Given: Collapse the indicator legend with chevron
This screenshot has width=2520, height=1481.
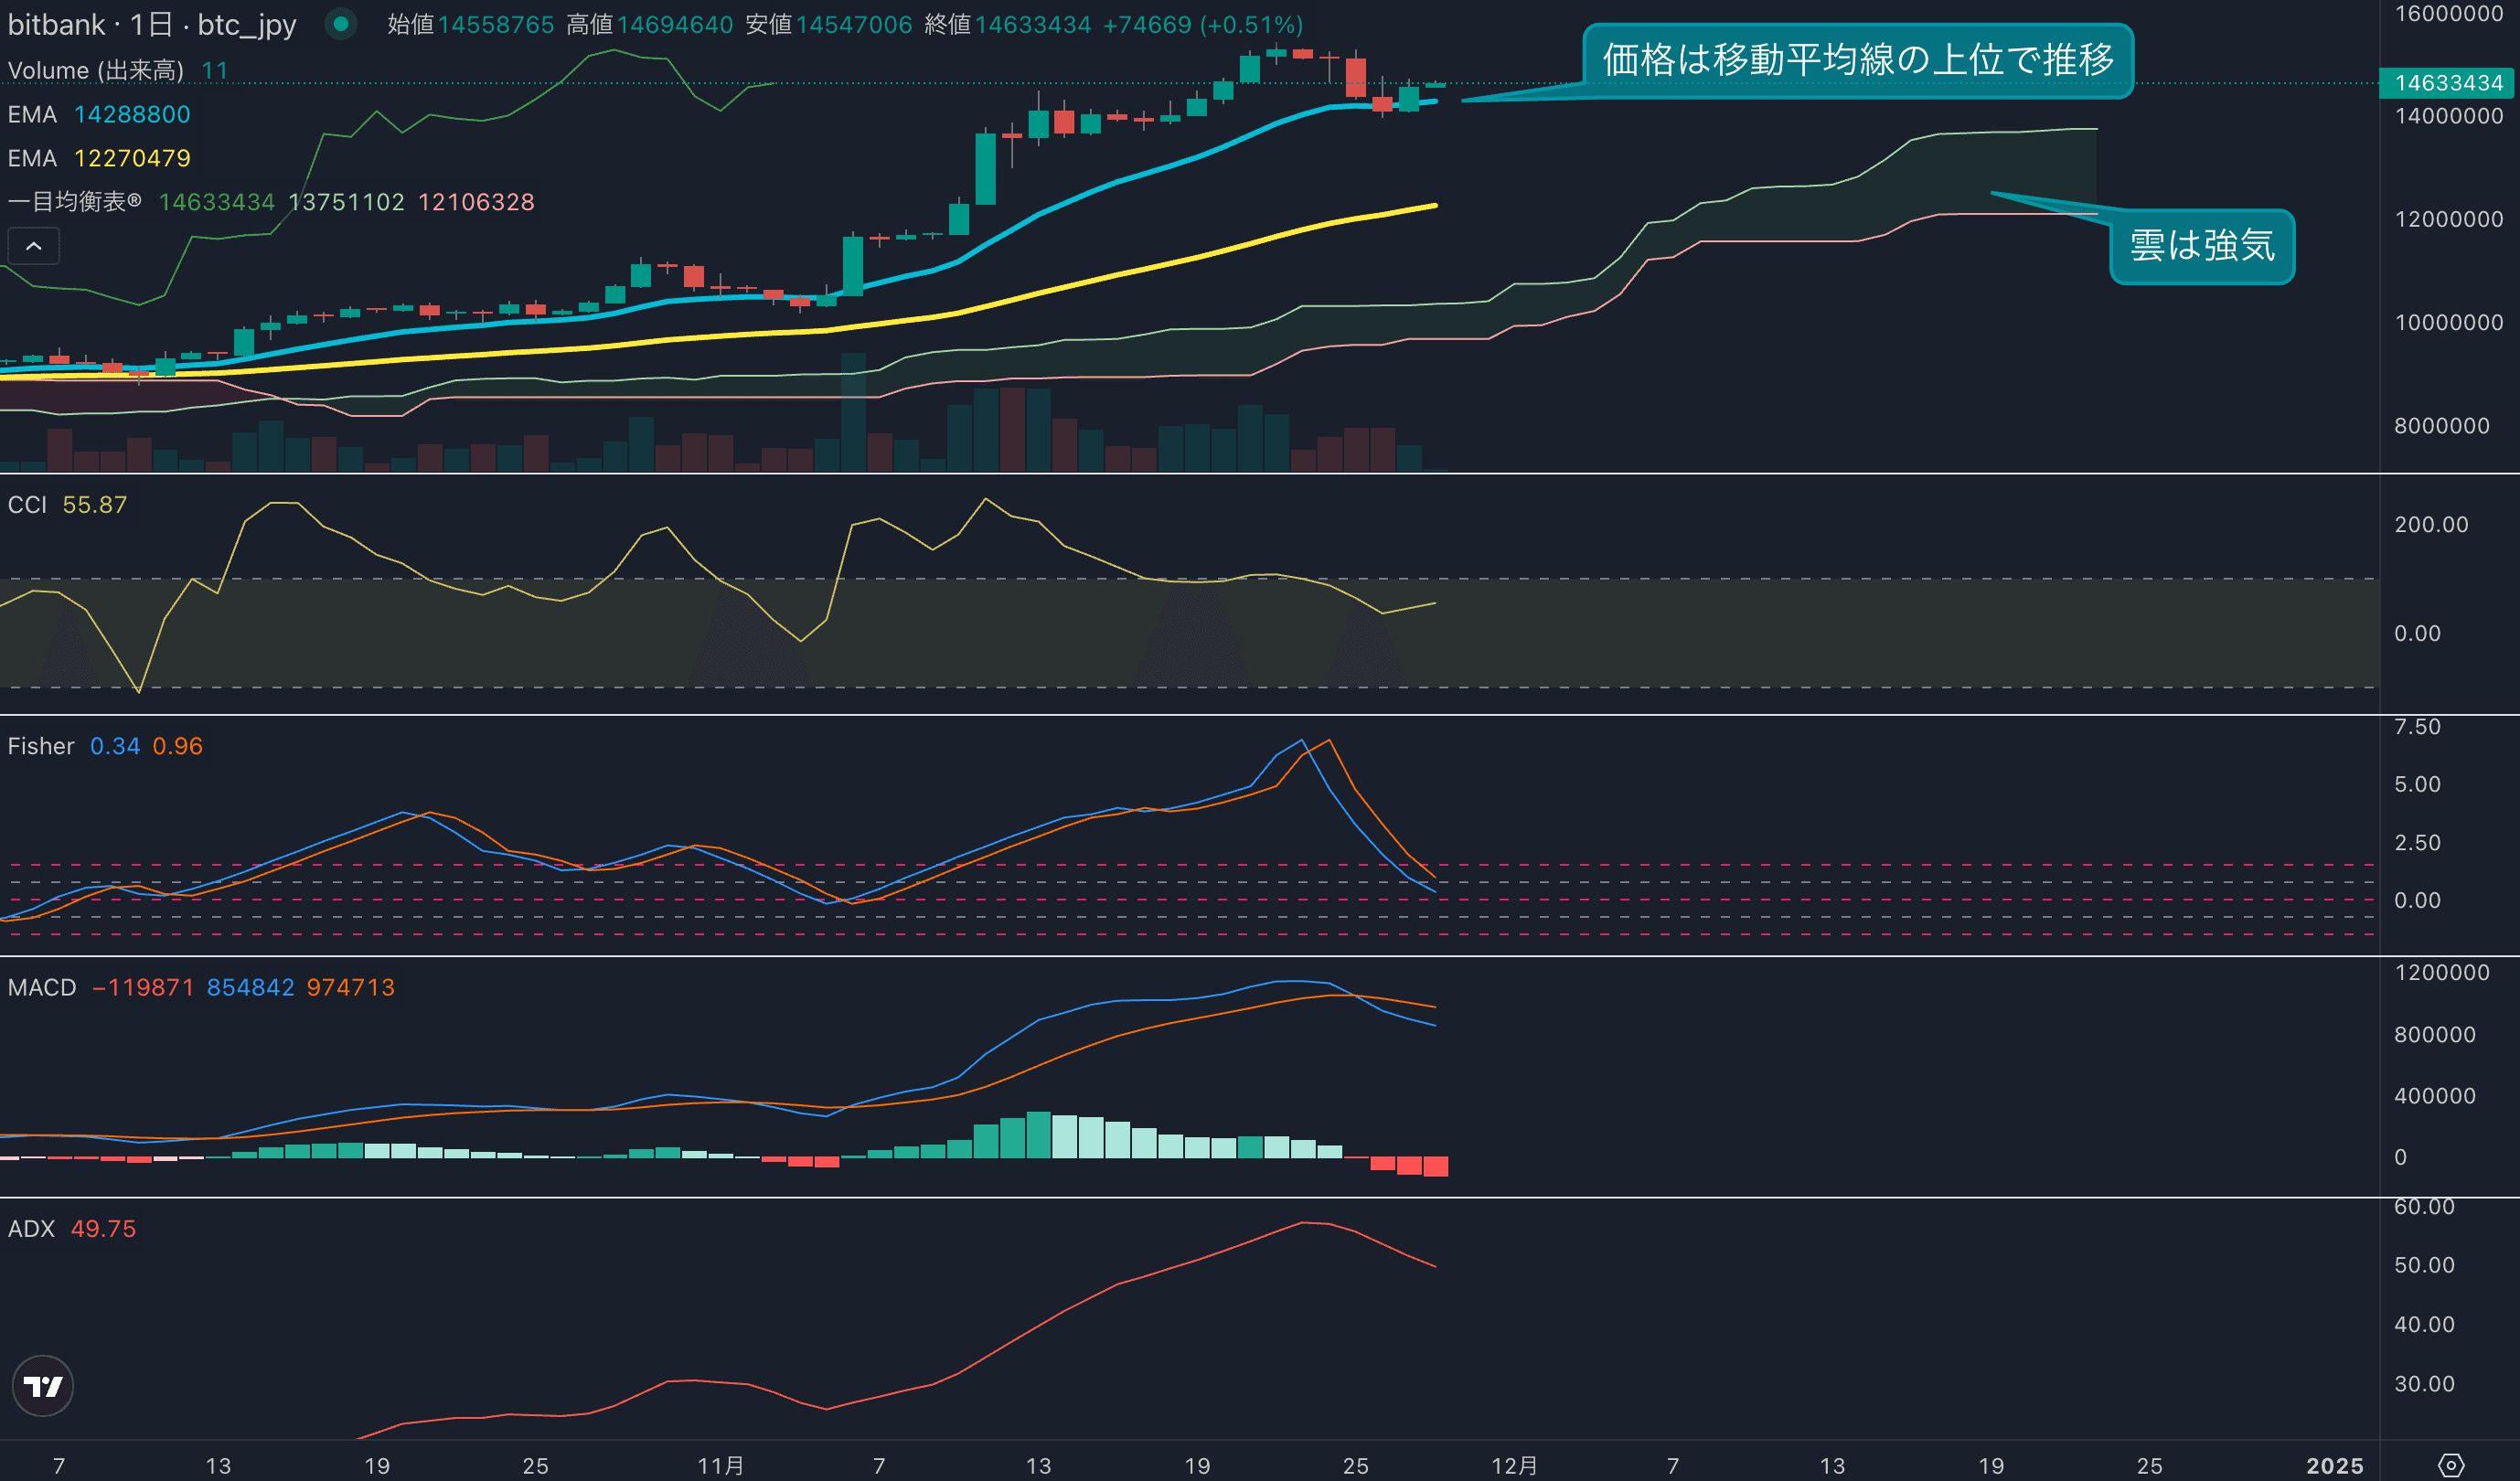Looking at the screenshot, I should 33,246.
